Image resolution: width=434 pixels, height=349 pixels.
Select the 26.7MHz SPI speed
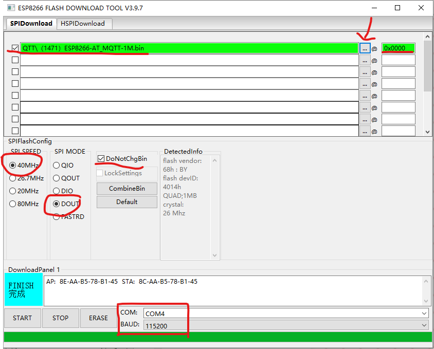pos(12,178)
